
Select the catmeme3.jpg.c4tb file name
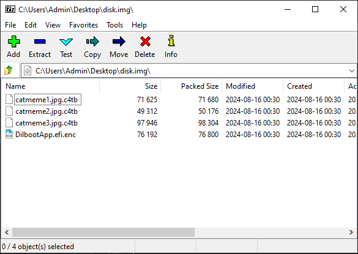coord(47,123)
